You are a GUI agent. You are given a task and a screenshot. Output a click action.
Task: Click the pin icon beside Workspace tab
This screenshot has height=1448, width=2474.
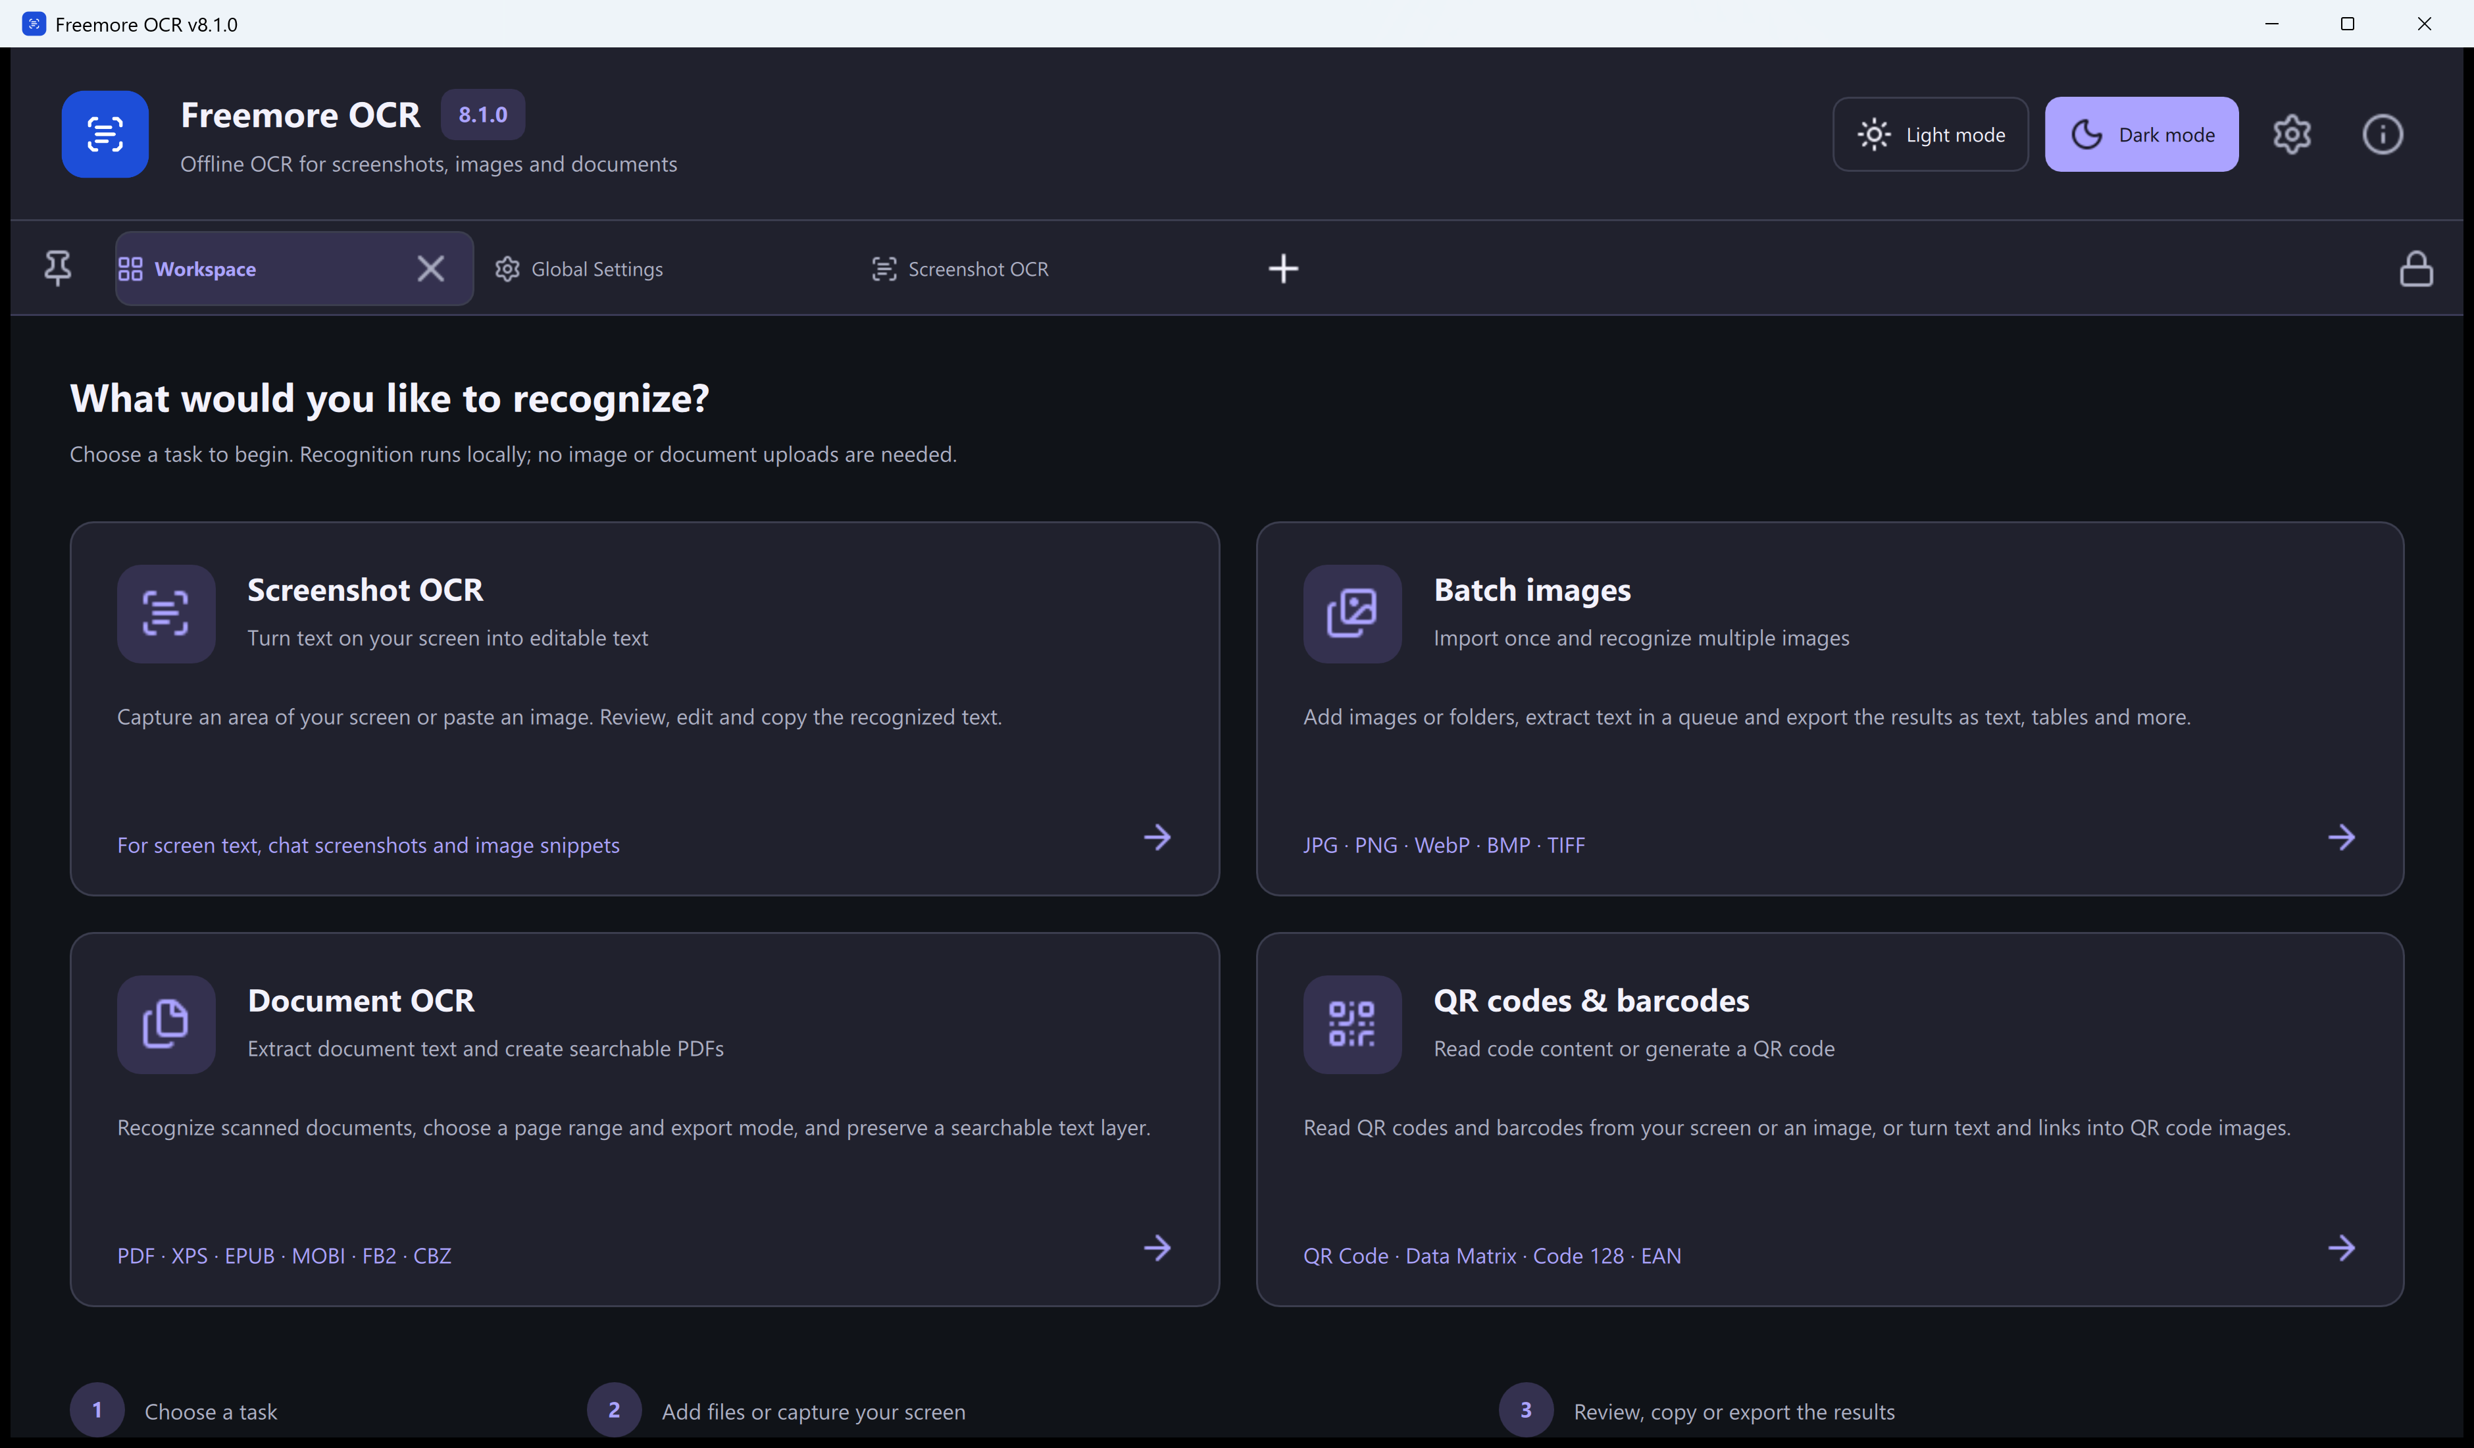pyautogui.click(x=58, y=268)
